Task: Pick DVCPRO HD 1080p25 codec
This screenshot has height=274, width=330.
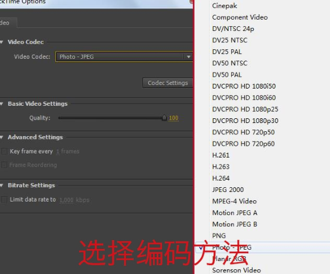Action: (x=245, y=109)
